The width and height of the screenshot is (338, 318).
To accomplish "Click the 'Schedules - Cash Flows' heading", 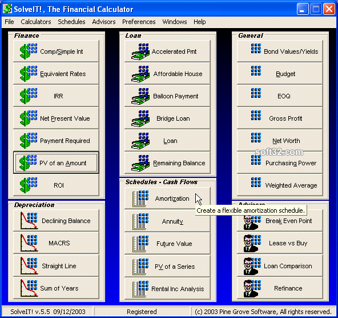I will tap(161, 182).
